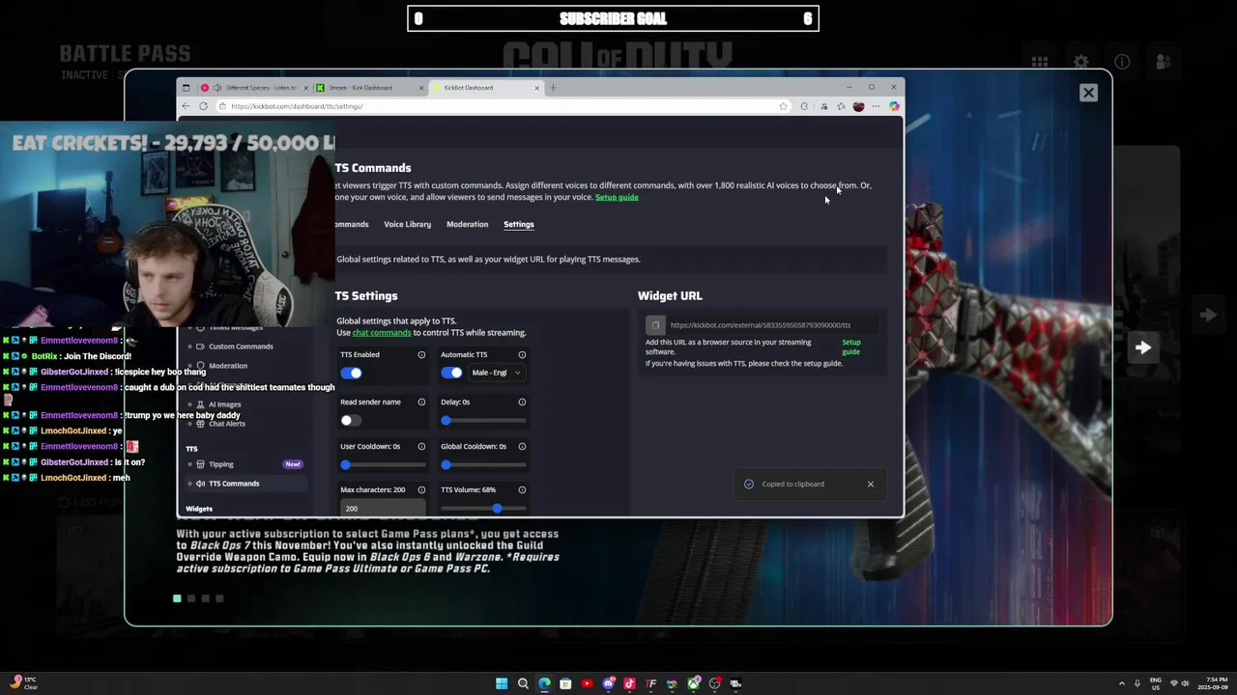The width and height of the screenshot is (1237, 695).
Task: Open Setup guide link in Widget URL panel
Action: point(850,347)
